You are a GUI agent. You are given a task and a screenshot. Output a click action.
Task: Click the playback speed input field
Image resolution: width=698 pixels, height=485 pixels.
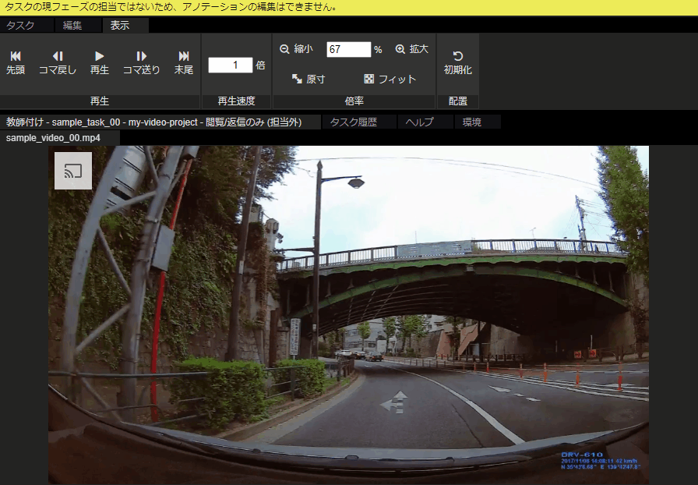[x=230, y=65]
